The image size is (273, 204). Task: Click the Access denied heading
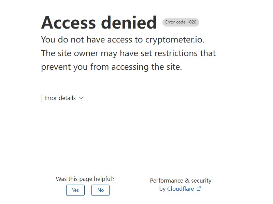tap(99, 22)
